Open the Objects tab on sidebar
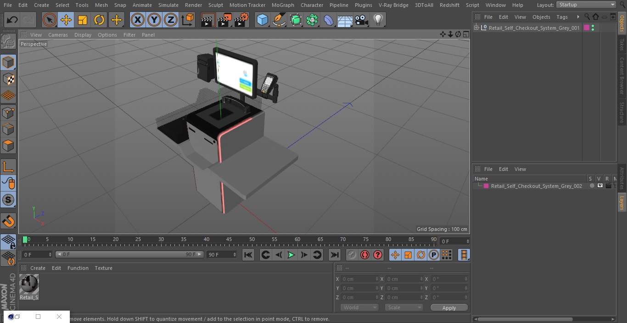 tap(622, 23)
